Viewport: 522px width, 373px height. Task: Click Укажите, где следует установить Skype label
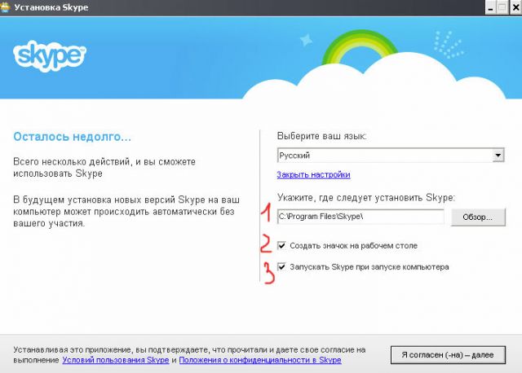coord(366,198)
